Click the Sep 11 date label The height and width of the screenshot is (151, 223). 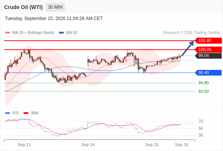(24, 145)
